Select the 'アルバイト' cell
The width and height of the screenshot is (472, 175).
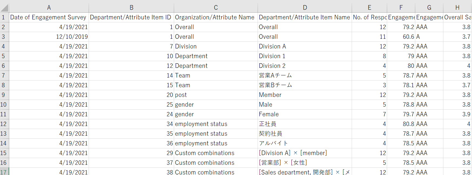coord(304,143)
